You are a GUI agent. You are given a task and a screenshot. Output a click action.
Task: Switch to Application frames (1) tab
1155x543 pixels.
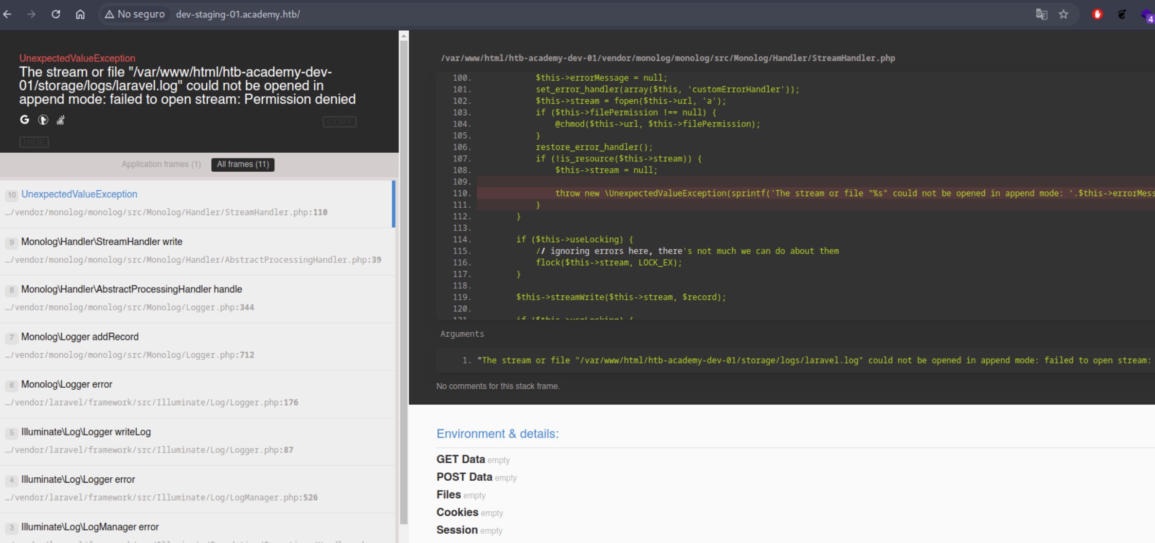tap(161, 164)
